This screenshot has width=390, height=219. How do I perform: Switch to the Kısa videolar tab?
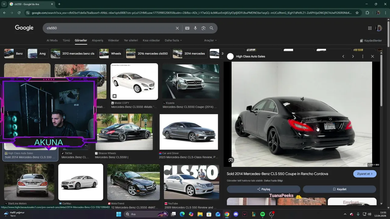point(151,40)
